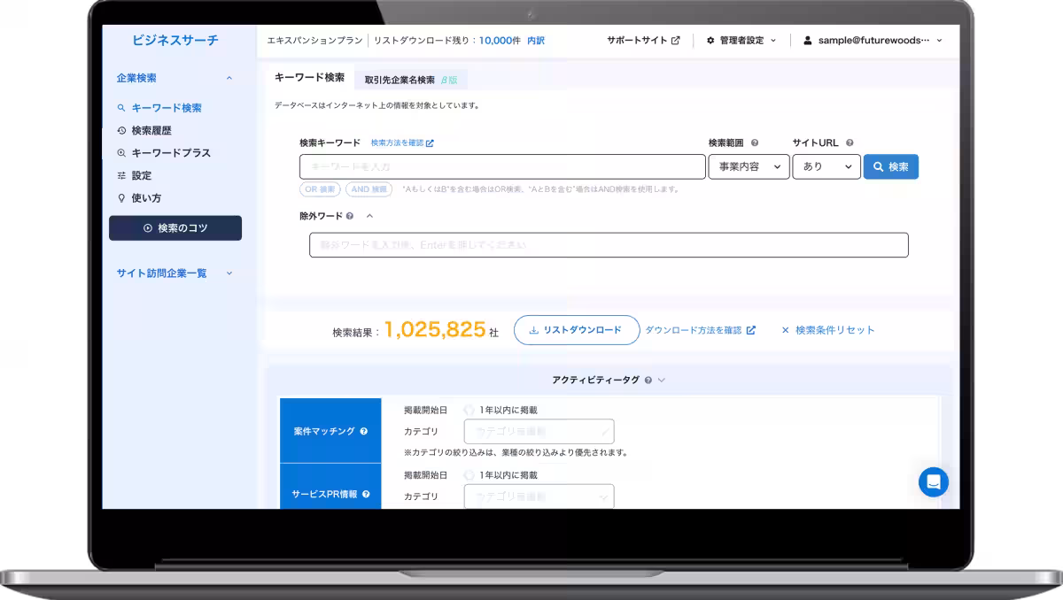The image size is (1063, 600).
Task: Select the AND 検索 toggle pill
Action: pyautogui.click(x=369, y=189)
